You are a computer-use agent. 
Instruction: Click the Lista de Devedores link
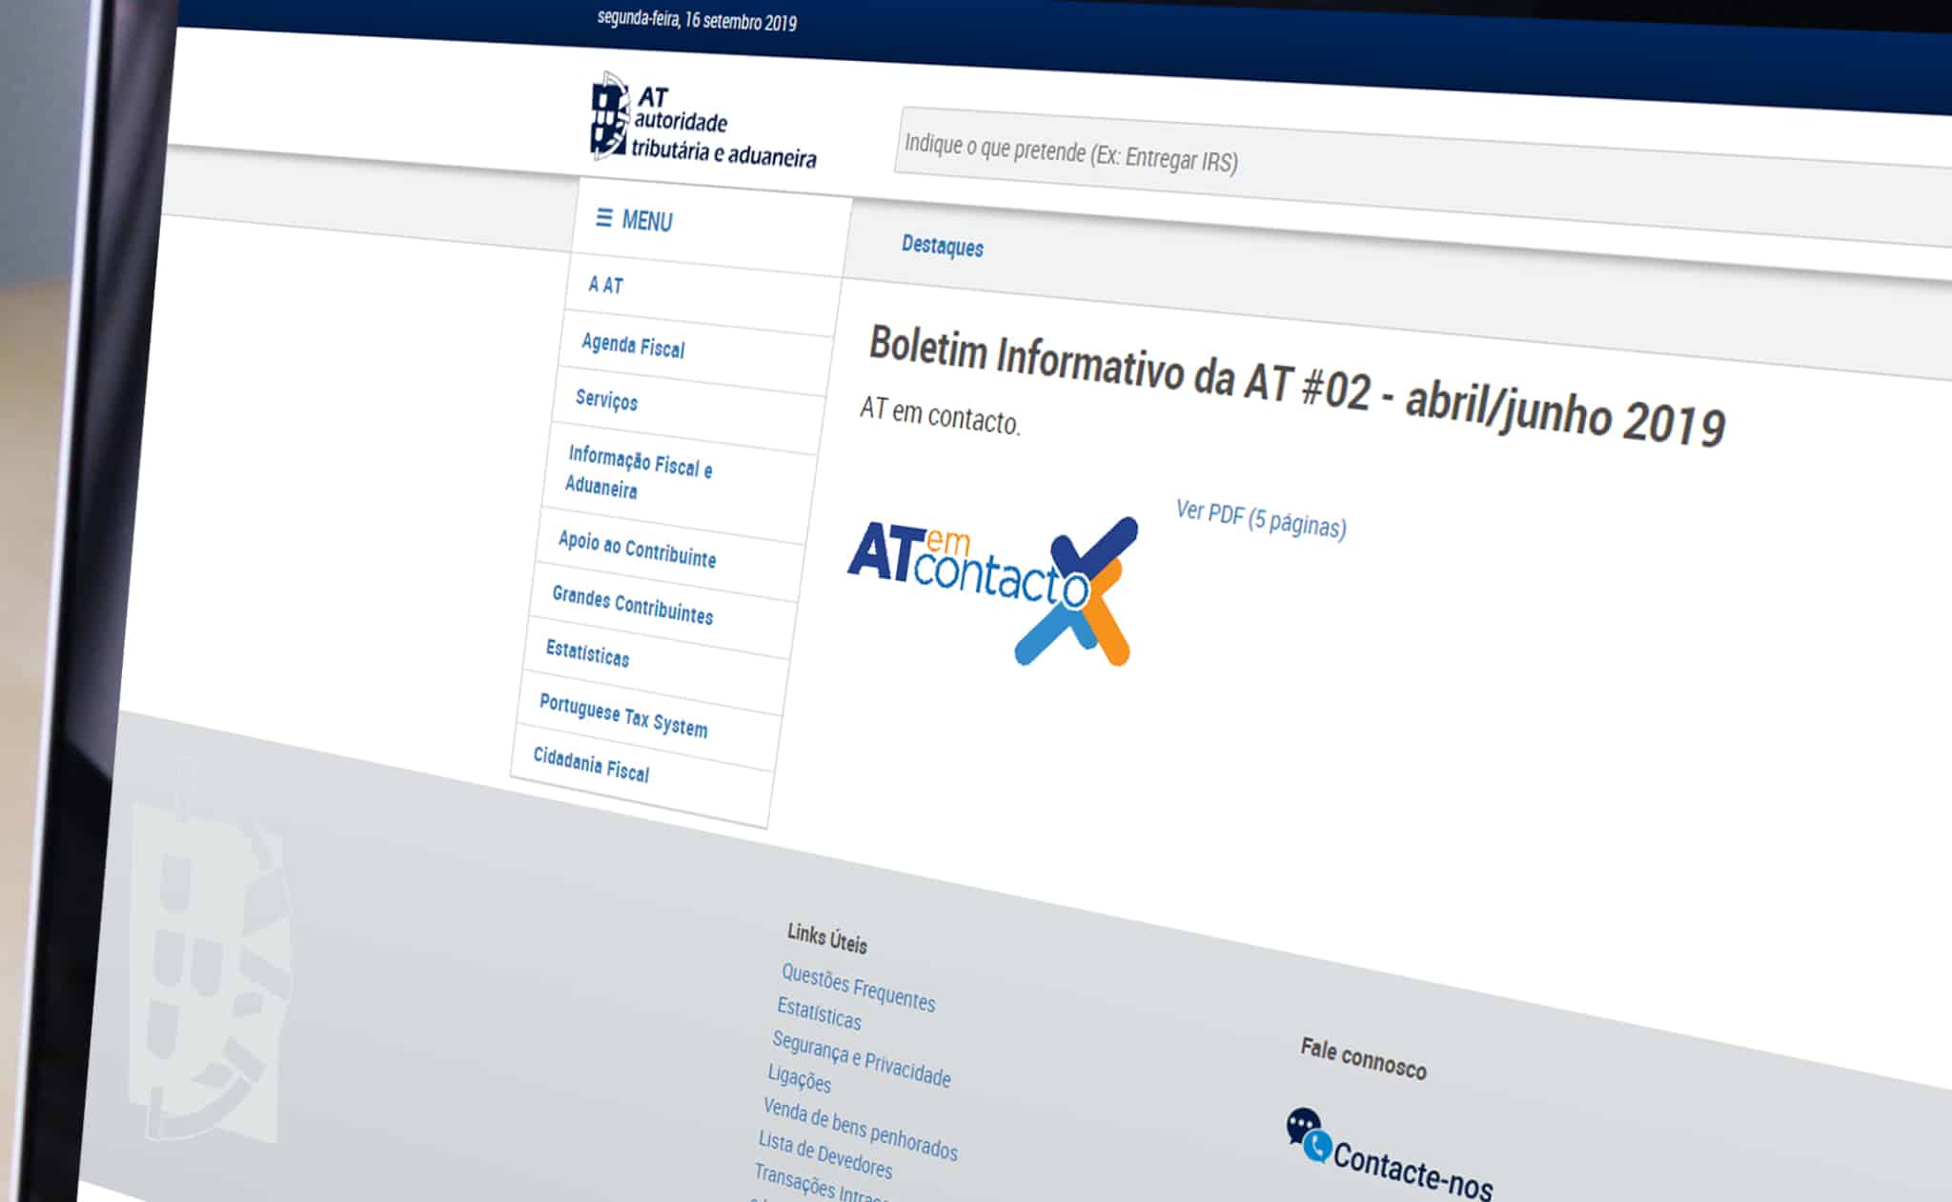(824, 1154)
